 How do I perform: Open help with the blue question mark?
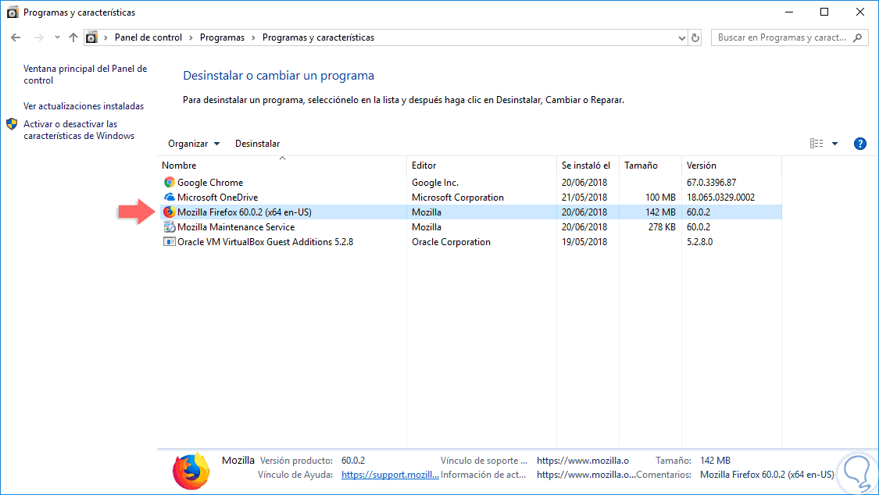[x=860, y=144]
